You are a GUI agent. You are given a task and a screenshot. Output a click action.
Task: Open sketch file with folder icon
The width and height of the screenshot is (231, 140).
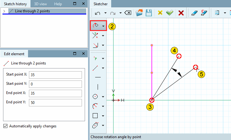point(139,13)
